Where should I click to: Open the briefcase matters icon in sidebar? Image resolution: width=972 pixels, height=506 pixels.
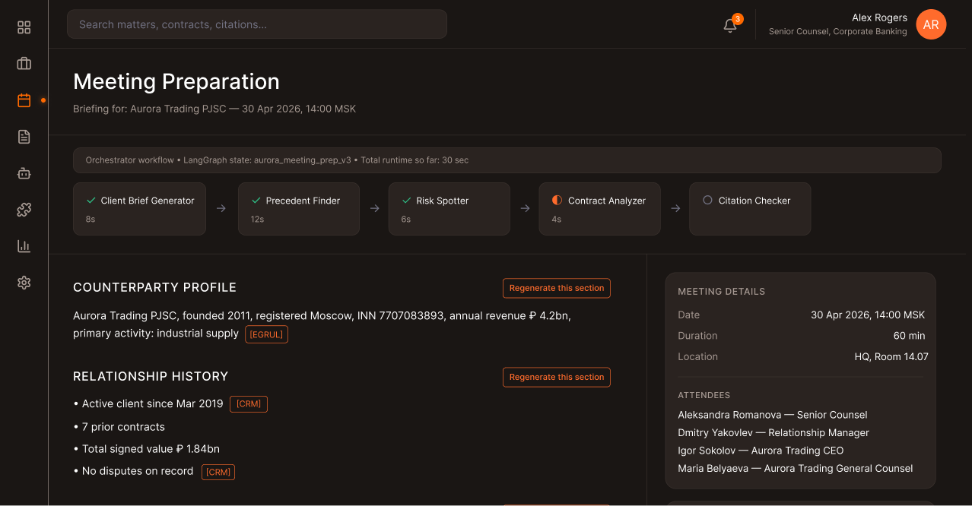pyautogui.click(x=24, y=64)
